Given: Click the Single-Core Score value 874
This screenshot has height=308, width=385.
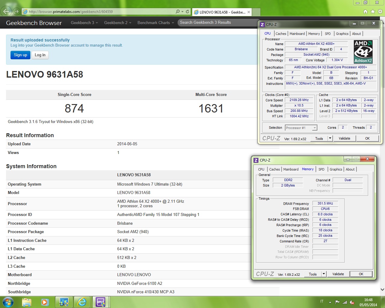Looking at the screenshot, I should [74, 109].
